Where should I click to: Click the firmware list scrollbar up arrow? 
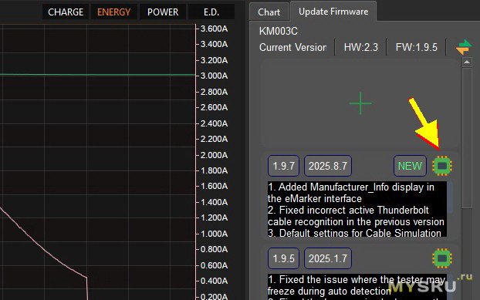pos(467,62)
